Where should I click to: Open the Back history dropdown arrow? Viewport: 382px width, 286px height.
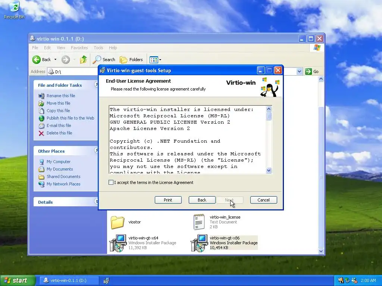coord(55,60)
